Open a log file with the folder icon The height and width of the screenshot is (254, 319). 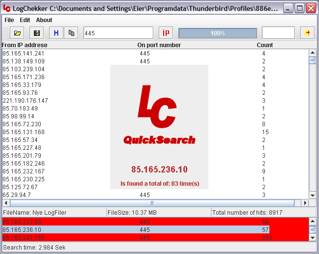pyautogui.click(x=17, y=33)
